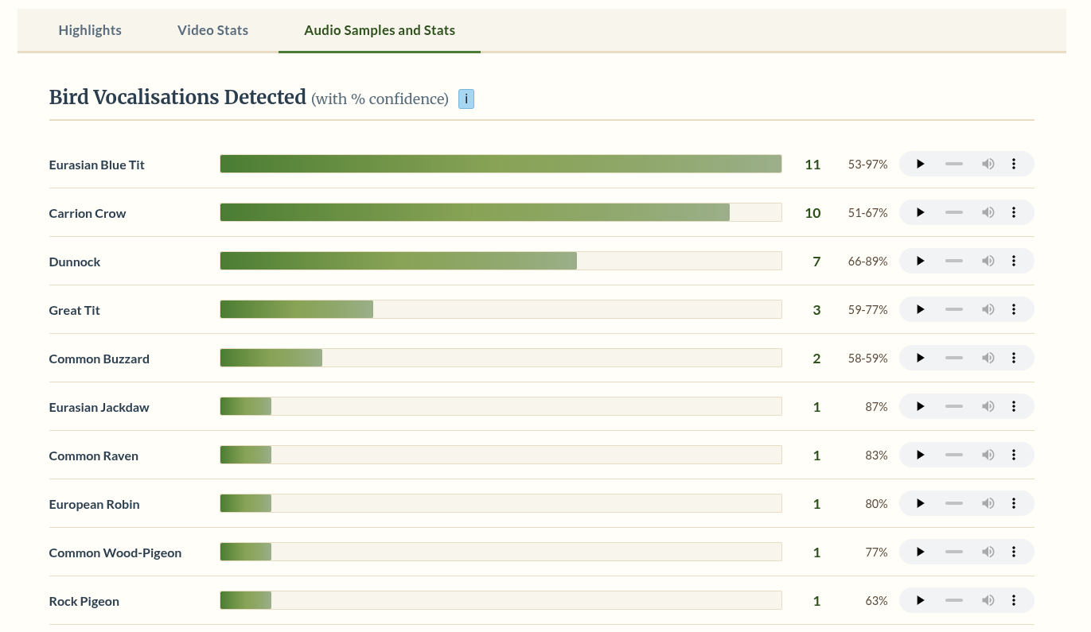1091x632 pixels.
Task: Mute the Carrion Crow audio player
Action: coord(988,212)
